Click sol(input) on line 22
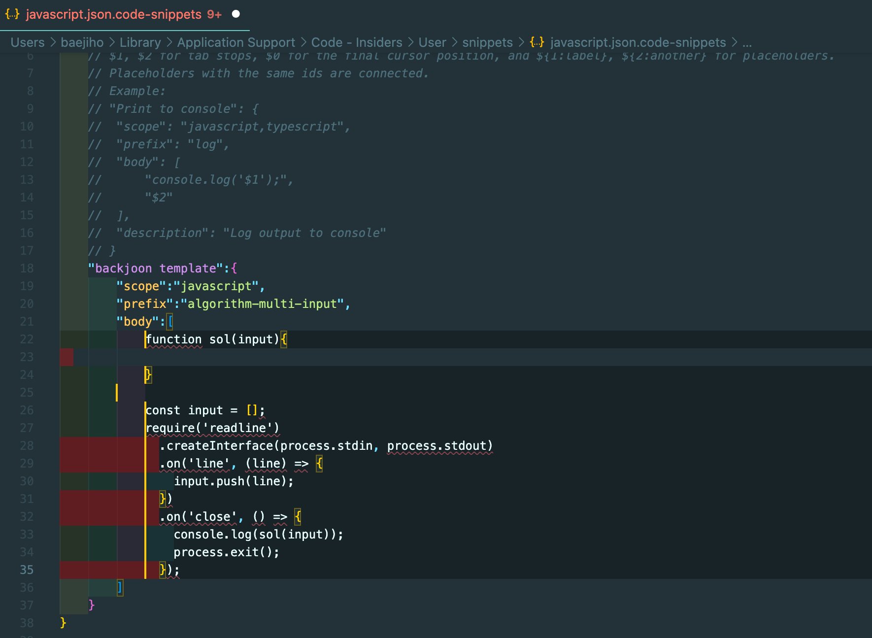 point(244,339)
